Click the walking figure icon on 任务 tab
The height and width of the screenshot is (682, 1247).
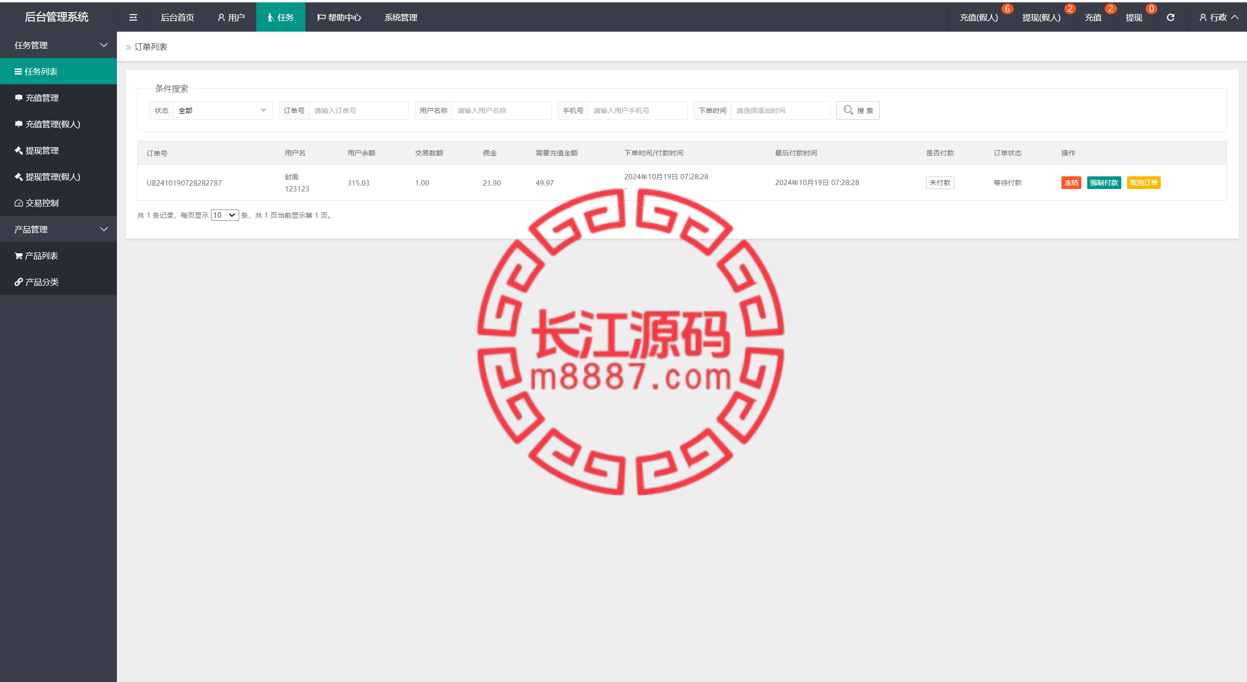coord(270,18)
